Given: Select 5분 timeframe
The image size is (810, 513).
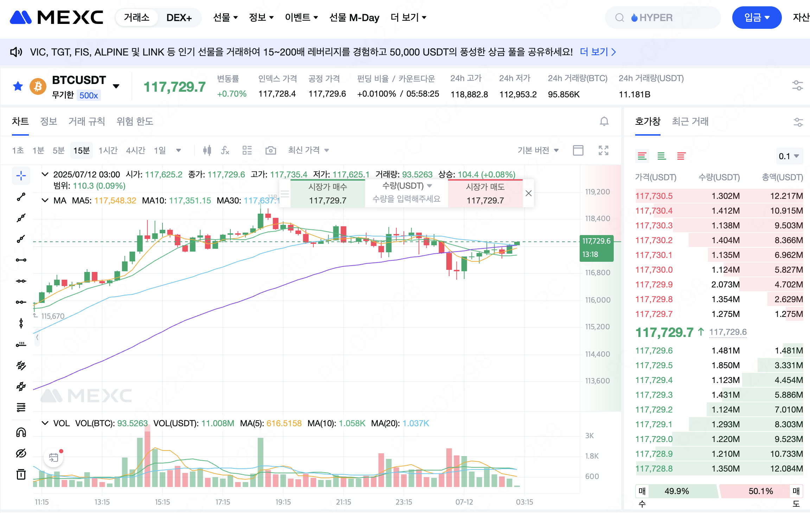Looking at the screenshot, I should [59, 150].
